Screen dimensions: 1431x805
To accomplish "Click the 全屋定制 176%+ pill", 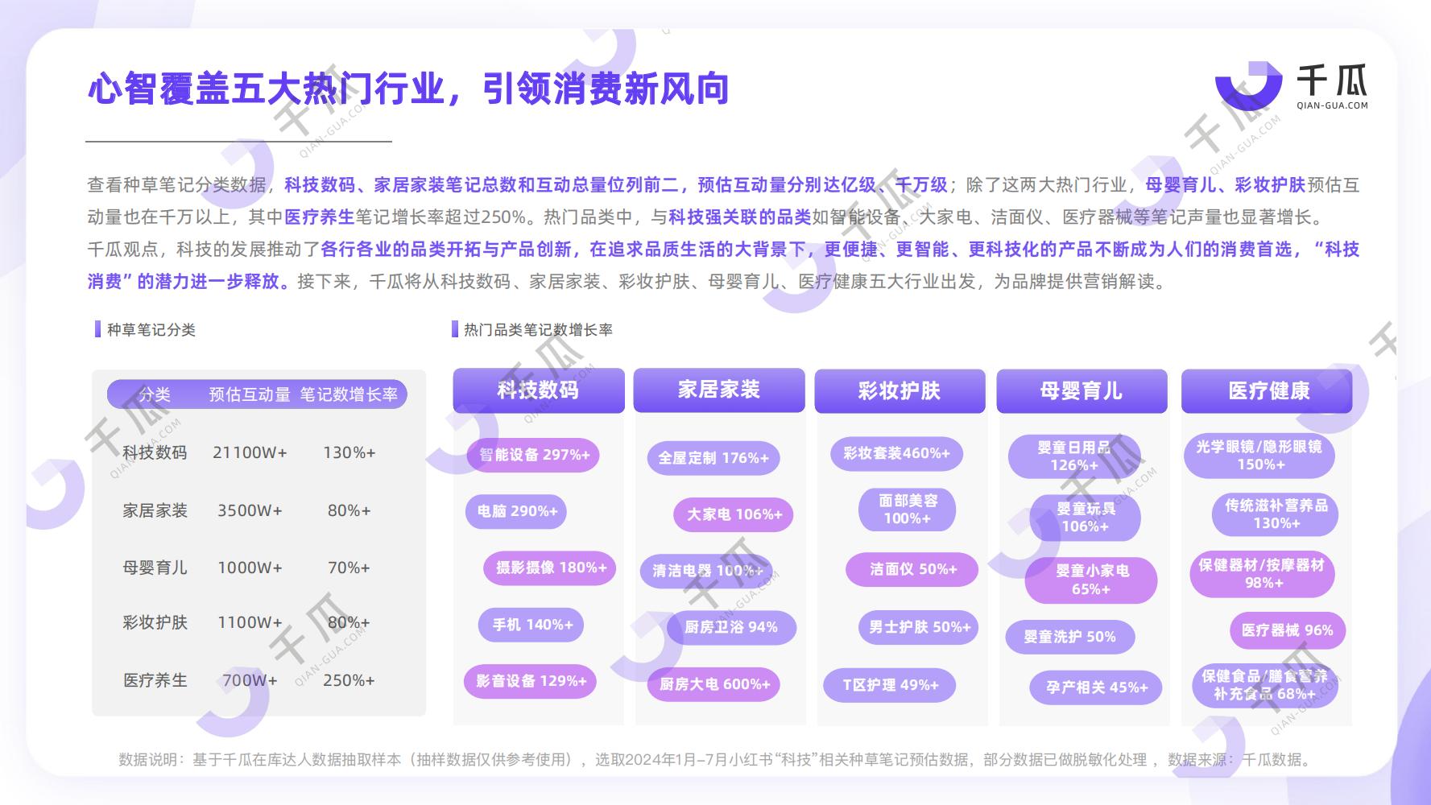I will coord(713,458).
